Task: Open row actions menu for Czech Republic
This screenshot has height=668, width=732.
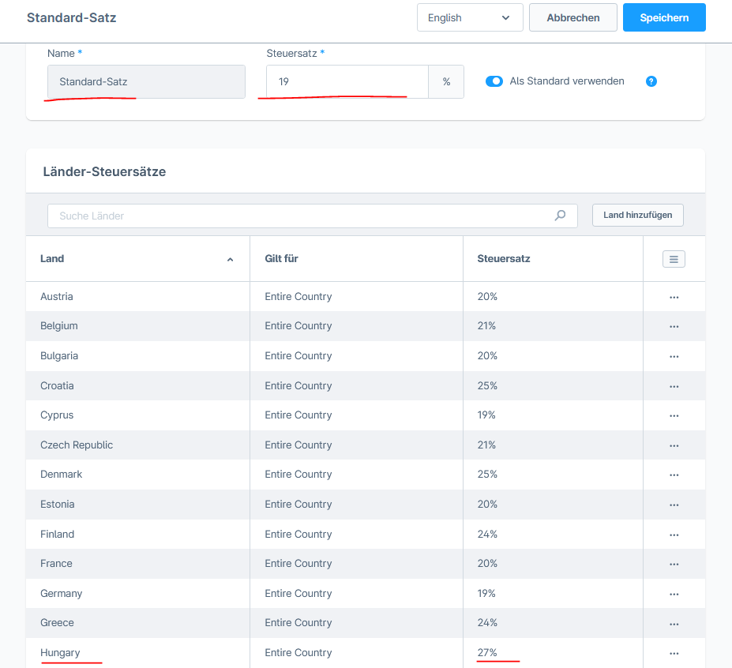Action: pyautogui.click(x=674, y=445)
